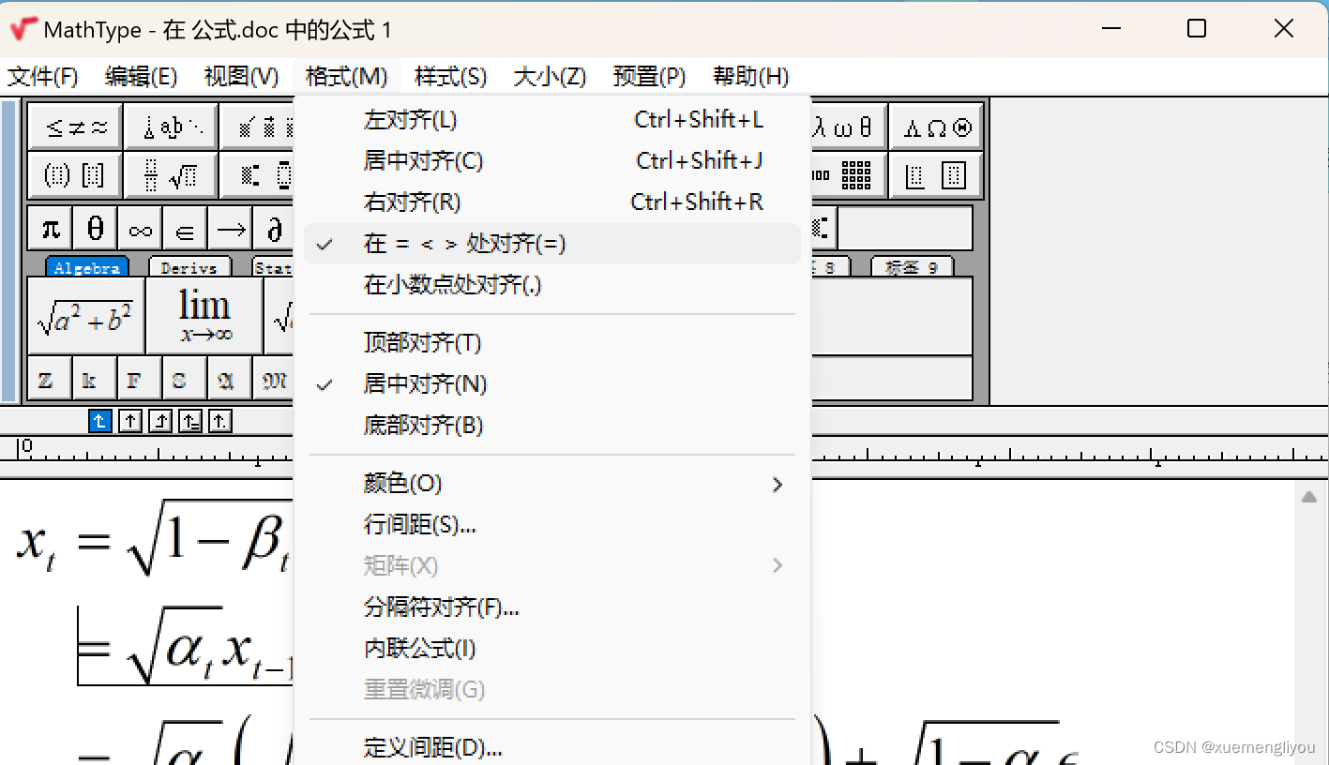This screenshot has height=765, width=1329.
Task: Insert the square root of a²+b² expression
Action: 86,316
